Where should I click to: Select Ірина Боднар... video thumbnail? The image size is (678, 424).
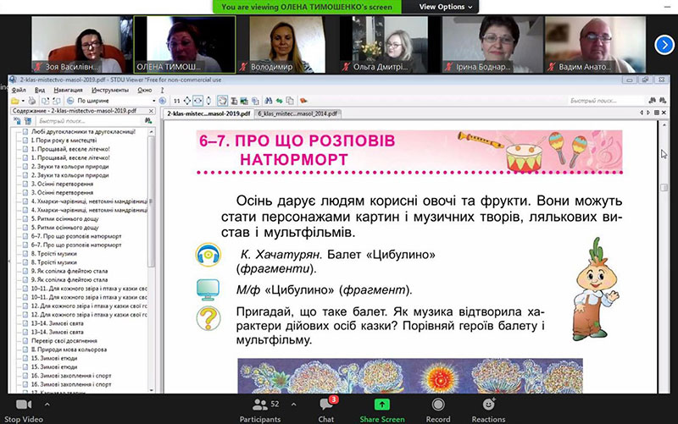[492, 45]
